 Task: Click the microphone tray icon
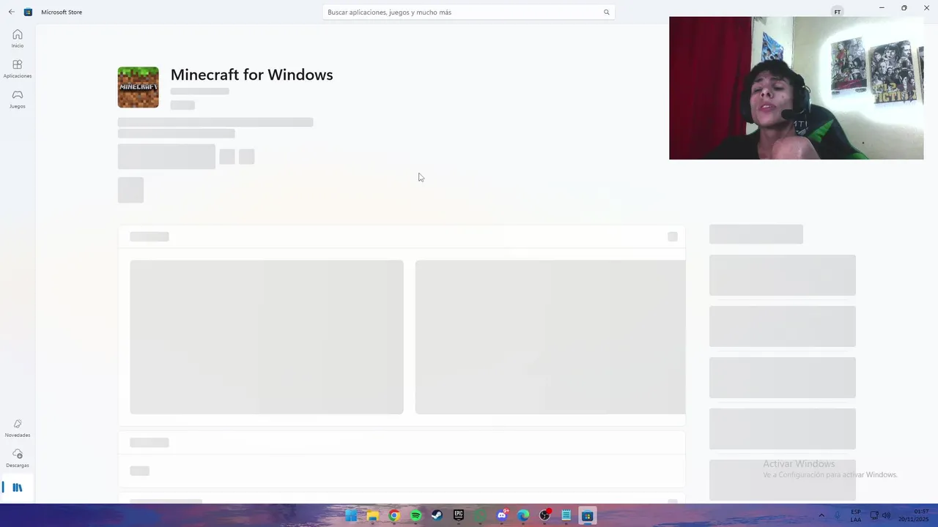tap(838, 516)
